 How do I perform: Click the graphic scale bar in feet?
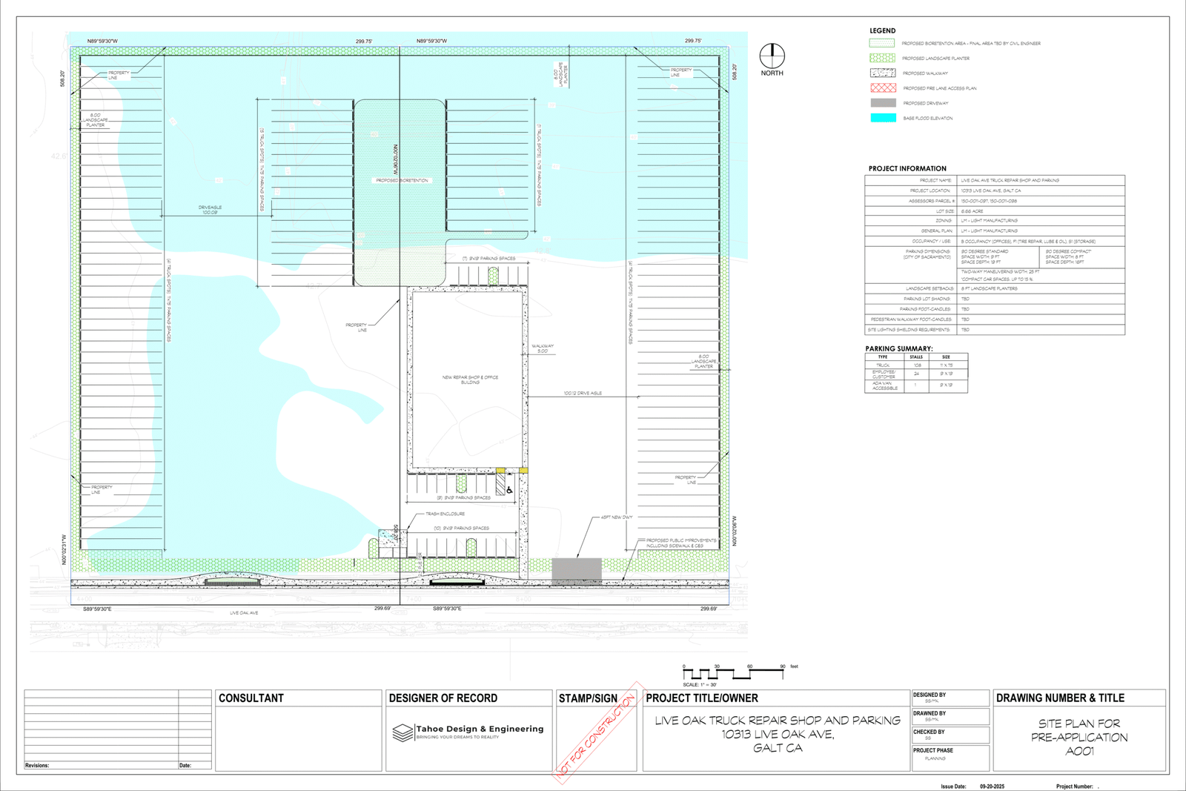point(732,673)
